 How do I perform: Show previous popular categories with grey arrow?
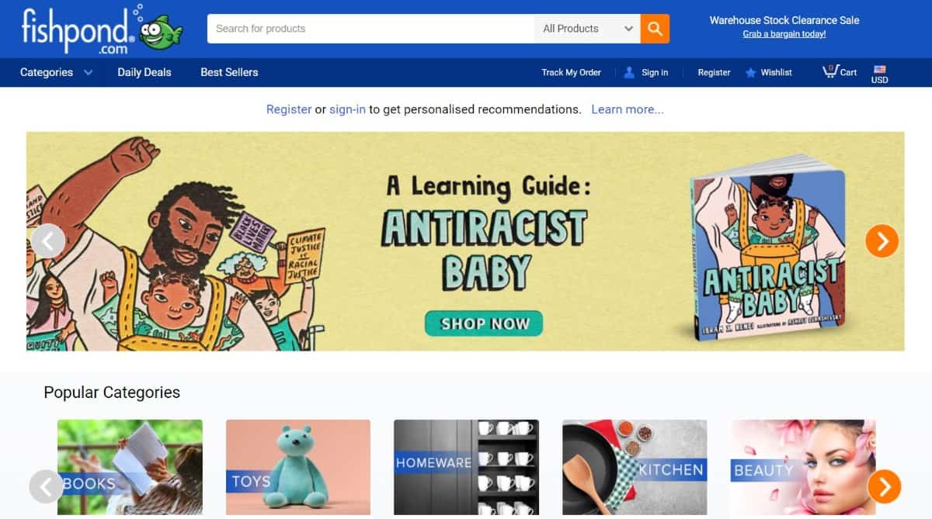click(46, 486)
